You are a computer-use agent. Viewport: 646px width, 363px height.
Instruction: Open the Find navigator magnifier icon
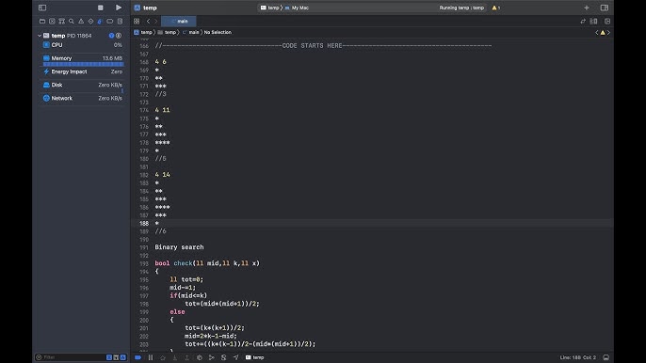pos(72,21)
